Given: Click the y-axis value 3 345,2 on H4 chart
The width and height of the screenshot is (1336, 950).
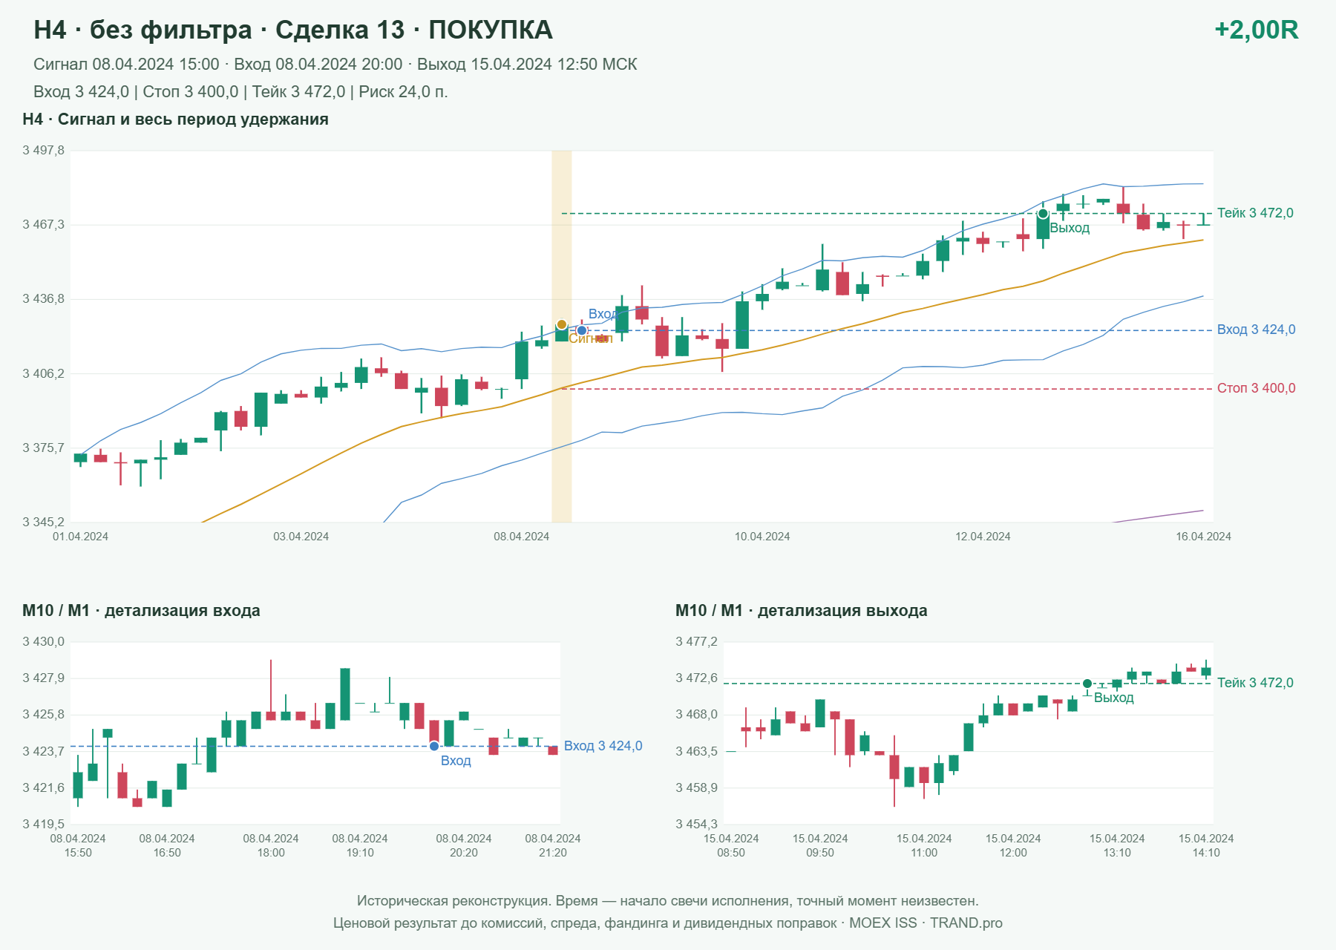Looking at the screenshot, I should [43, 522].
